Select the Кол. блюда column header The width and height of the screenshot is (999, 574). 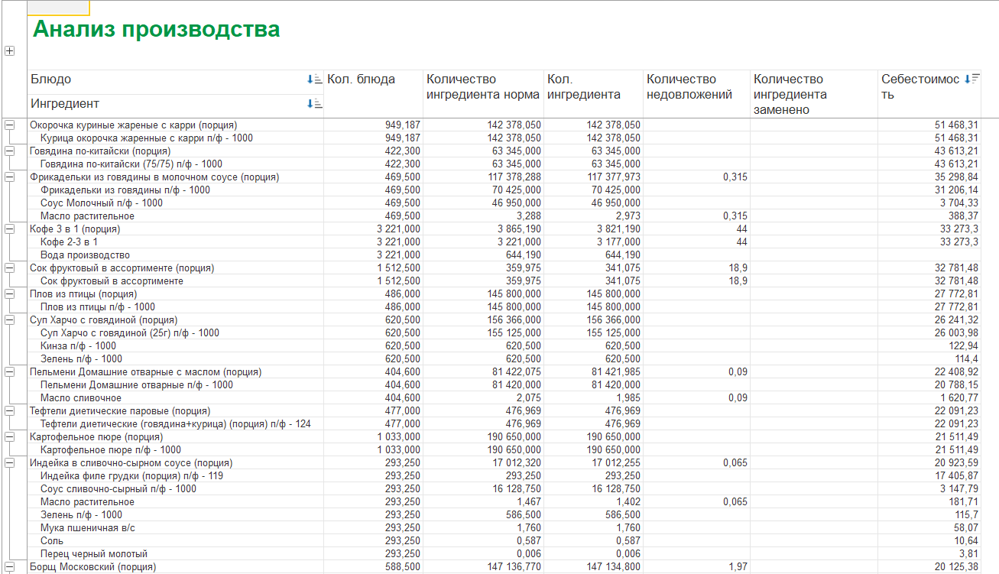(361, 79)
